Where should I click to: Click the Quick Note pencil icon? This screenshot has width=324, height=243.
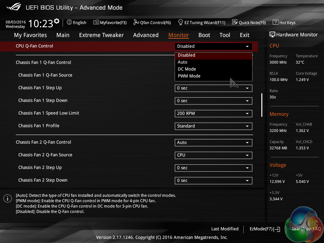pyautogui.click(x=235, y=22)
